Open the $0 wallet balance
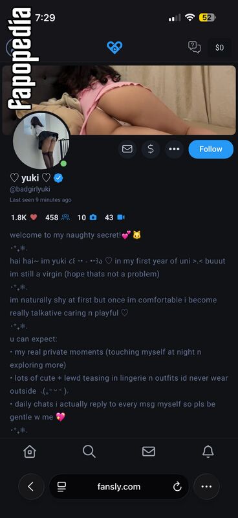The image size is (238, 518). pyautogui.click(x=219, y=47)
